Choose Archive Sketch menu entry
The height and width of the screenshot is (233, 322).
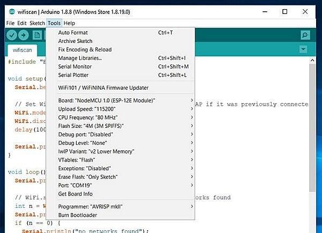coord(121,41)
